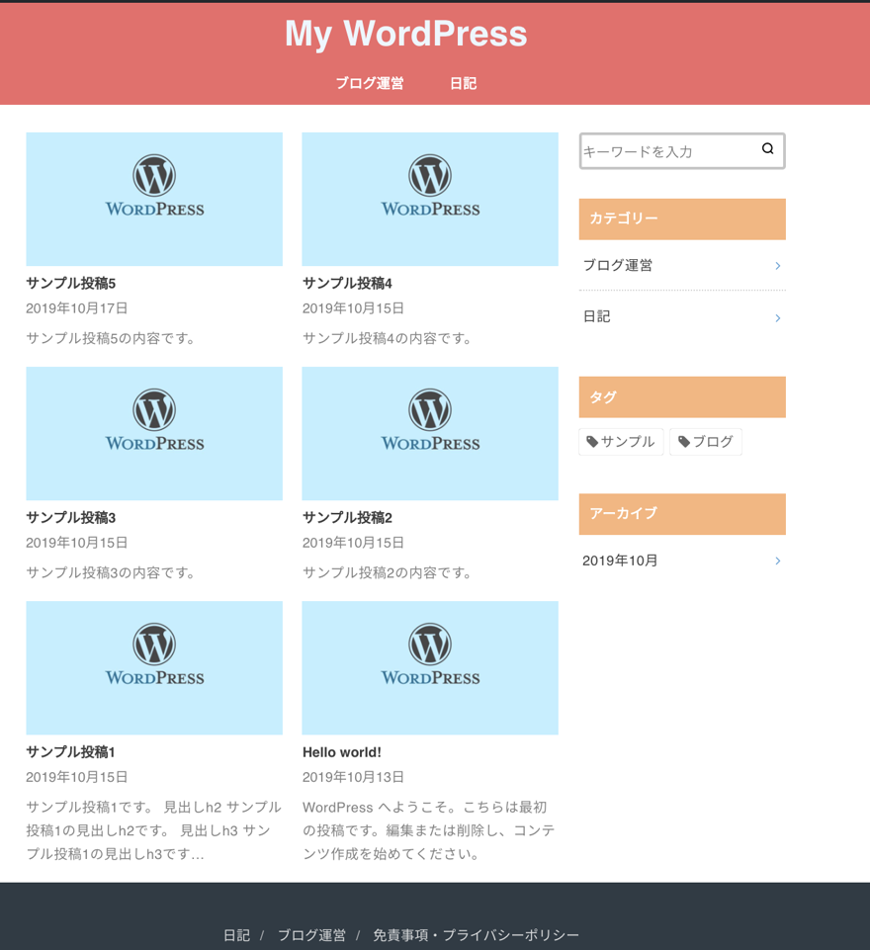This screenshot has height=950, width=870.
Task: Open the 2019年10月 archive link
Action: tap(620, 561)
